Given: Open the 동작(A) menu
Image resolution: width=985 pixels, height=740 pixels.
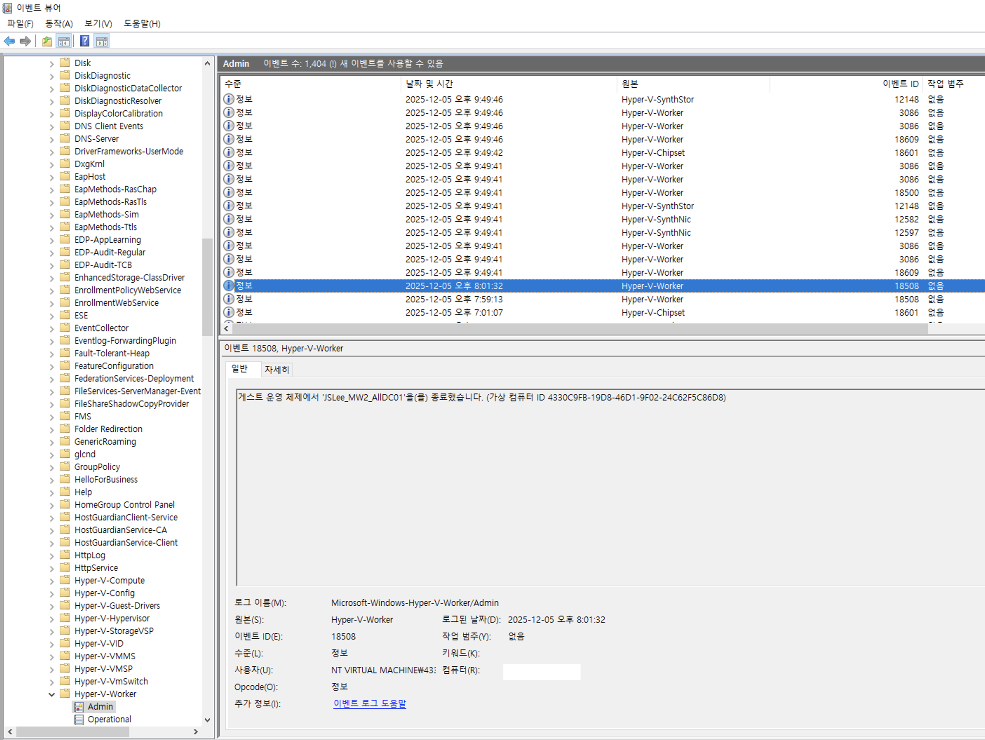Looking at the screenshot, I should coord(59,23).
